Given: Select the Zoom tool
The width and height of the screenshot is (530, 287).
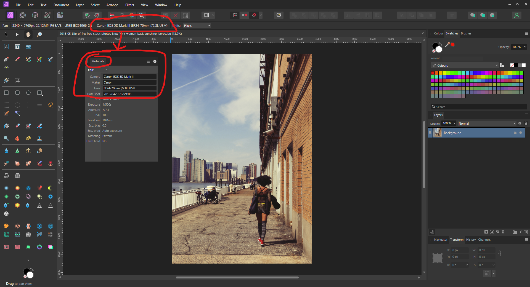Looking at the screenshot, I should [39, 34].
